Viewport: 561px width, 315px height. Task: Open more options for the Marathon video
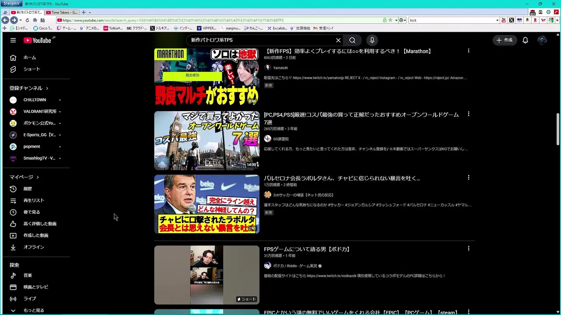click(x=469, y=51)
